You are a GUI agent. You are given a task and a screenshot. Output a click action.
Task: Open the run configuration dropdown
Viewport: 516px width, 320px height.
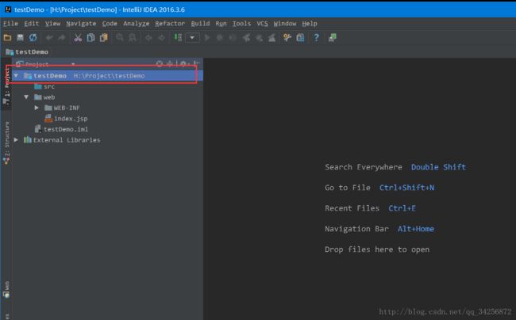point(192,38)
